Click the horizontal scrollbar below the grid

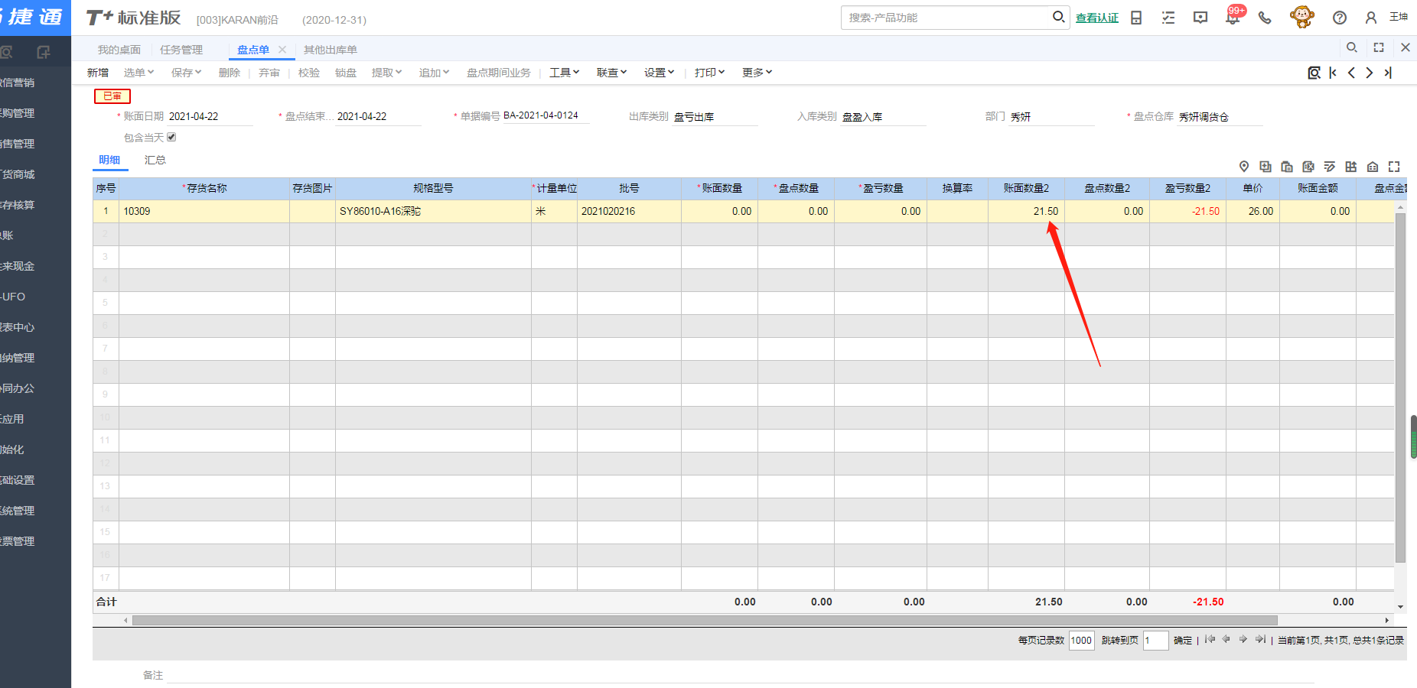click(x=705, y=621)
